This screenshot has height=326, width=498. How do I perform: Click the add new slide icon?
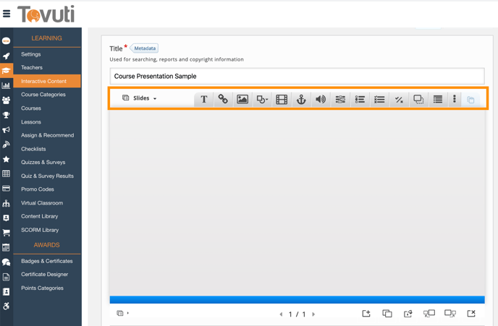(x=366, y=314)
